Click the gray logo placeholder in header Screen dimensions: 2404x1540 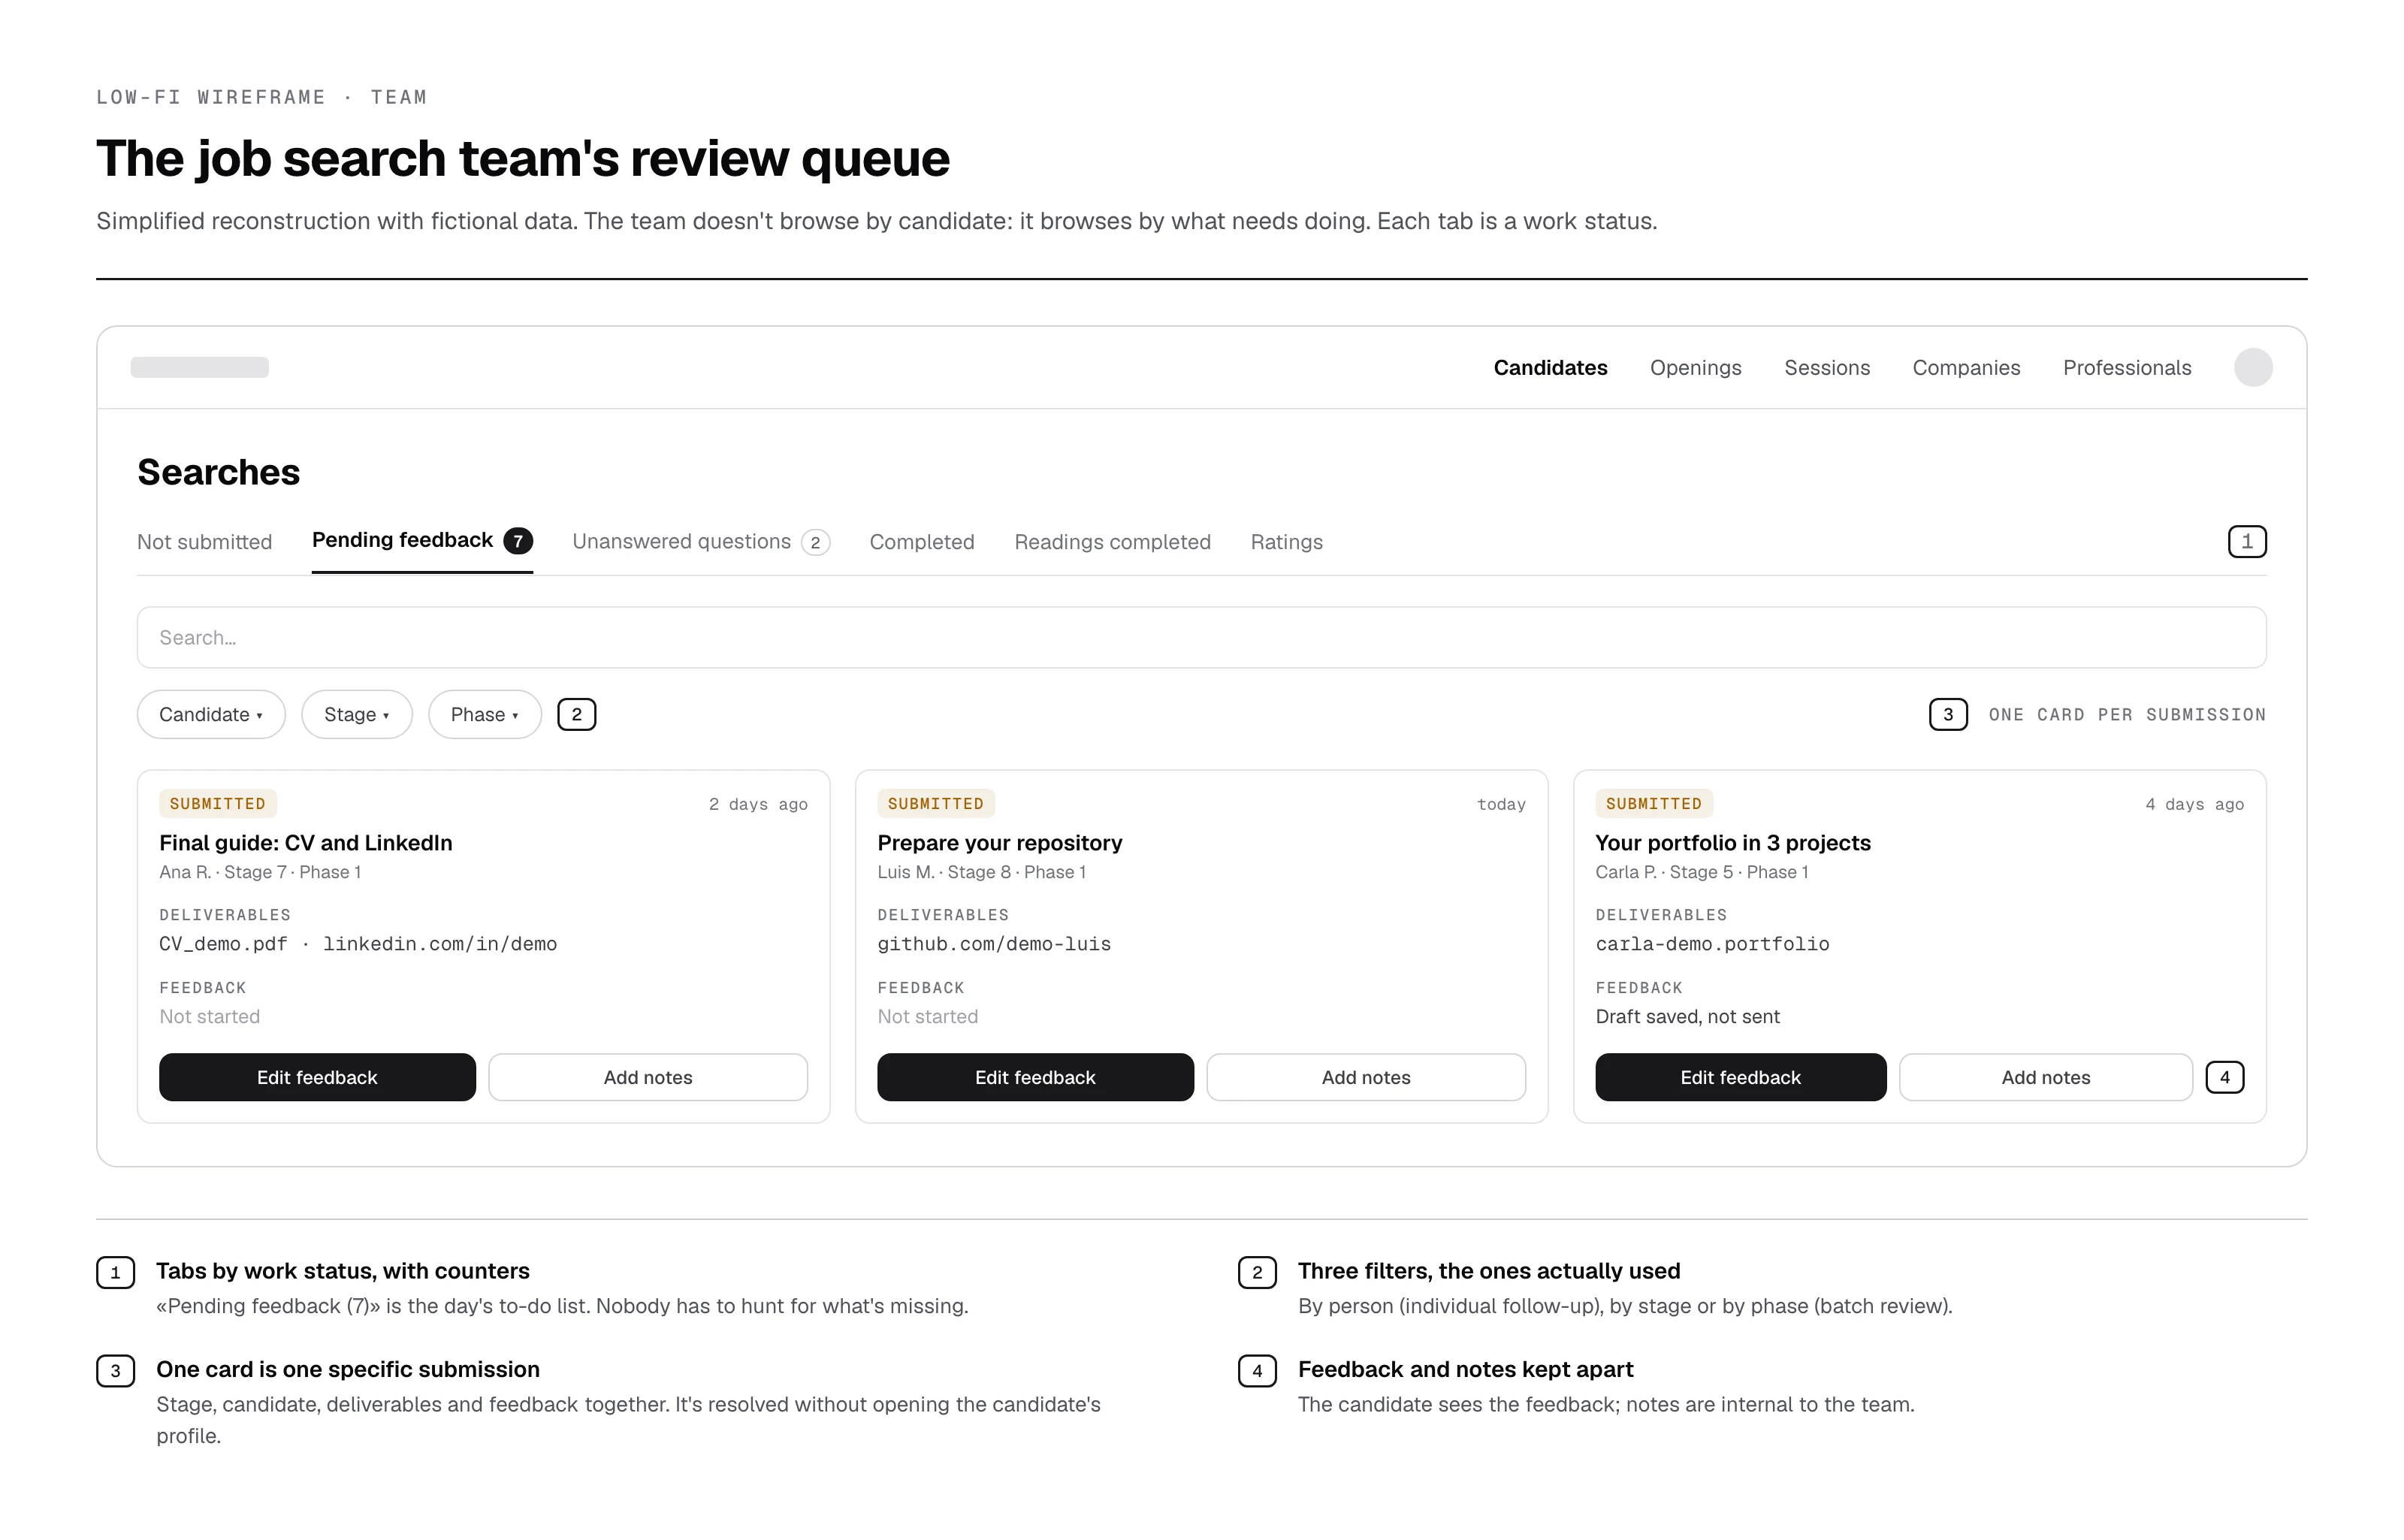[x=199, y=367]
